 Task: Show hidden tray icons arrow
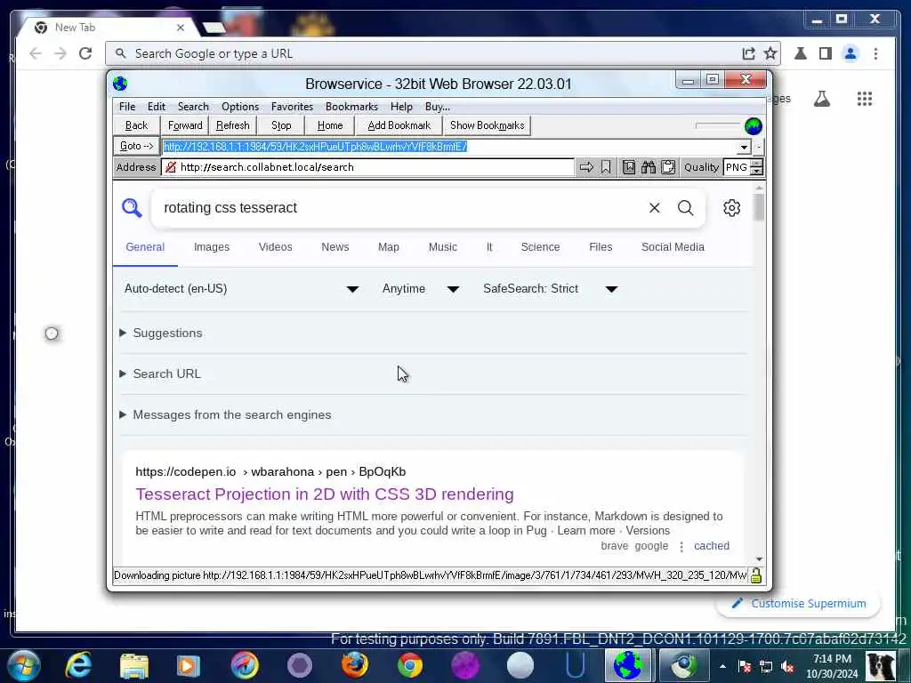722,666
